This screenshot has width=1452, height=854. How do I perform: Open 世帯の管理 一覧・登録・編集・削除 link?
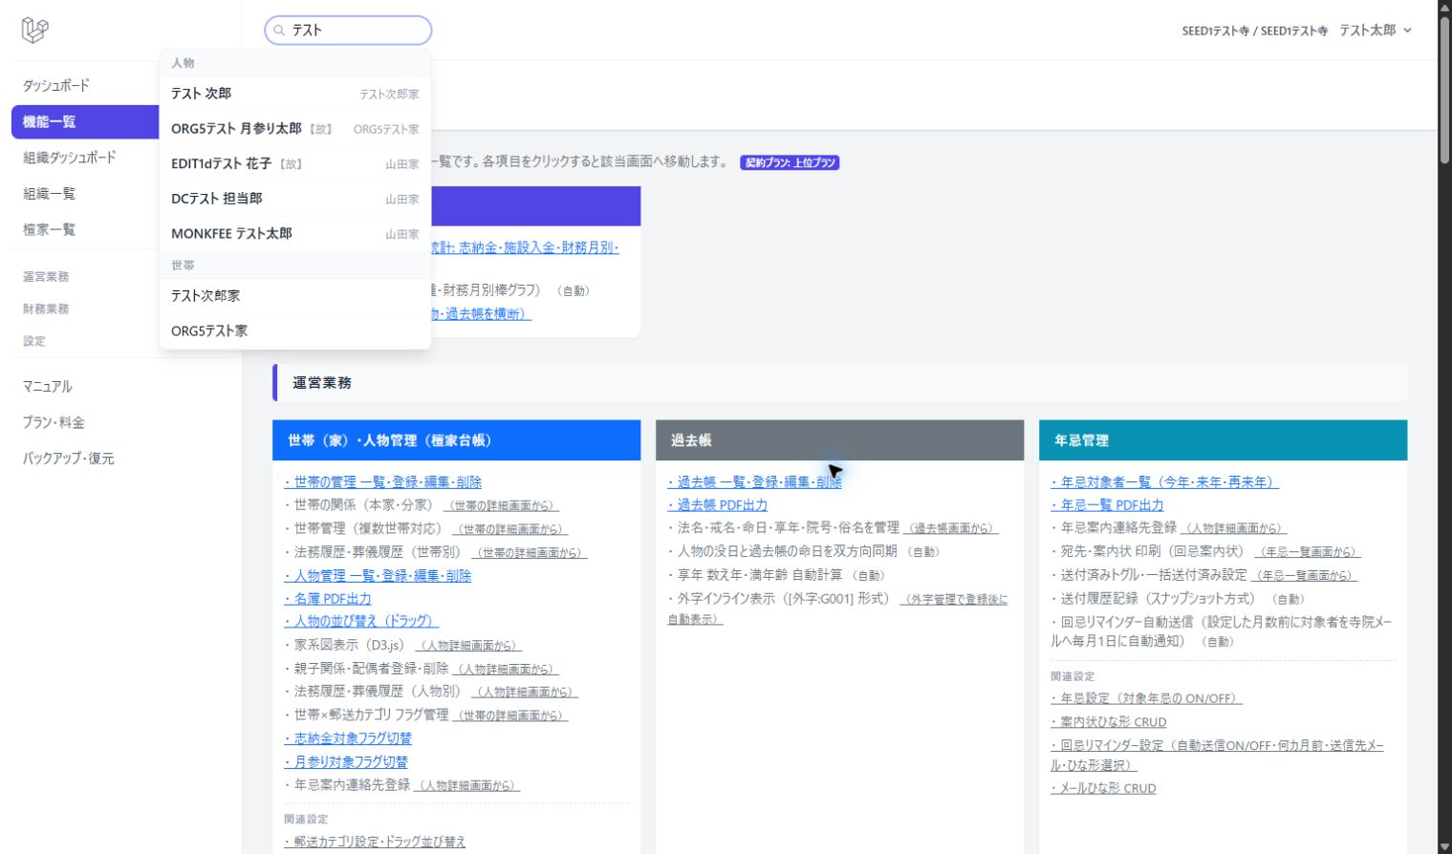pyautogui.click(x=382, y=482)
